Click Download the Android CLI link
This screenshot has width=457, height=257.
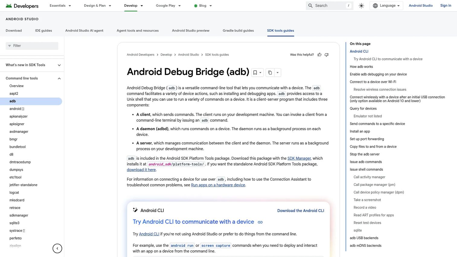click(x=301, y=211)
